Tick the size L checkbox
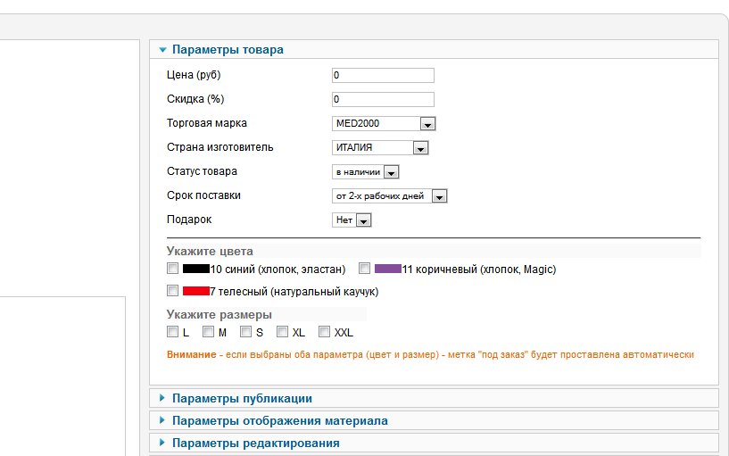The height and width of the screenshot is (456, 729). [x=173, y=332]
